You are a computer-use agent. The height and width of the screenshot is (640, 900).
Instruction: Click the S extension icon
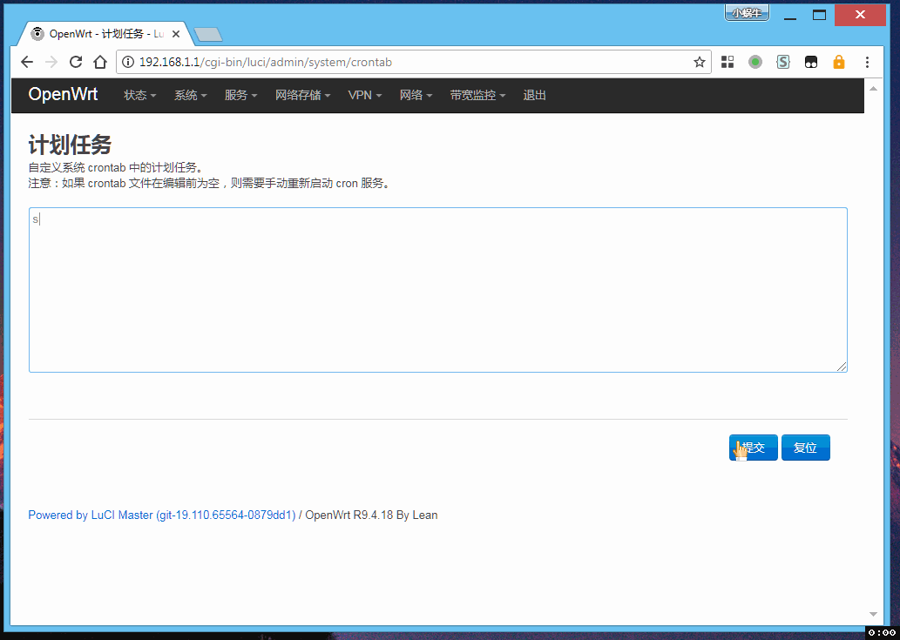tap(782, 62)
